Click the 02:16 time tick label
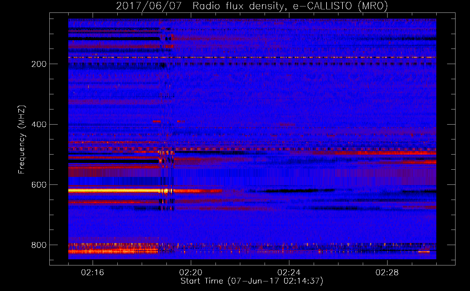 click(x=92, y=273)
